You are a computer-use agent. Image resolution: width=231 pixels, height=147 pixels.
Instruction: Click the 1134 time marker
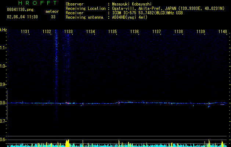(90, 32)
